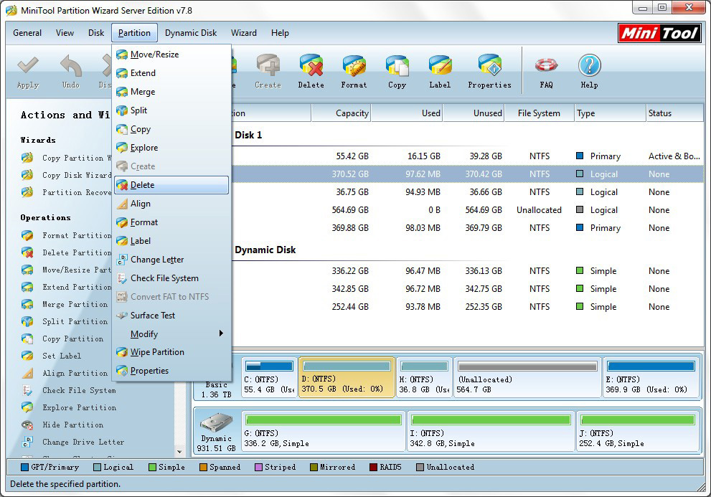Open the Help menu
711x497 pixels.
click(x=281, y=33)
